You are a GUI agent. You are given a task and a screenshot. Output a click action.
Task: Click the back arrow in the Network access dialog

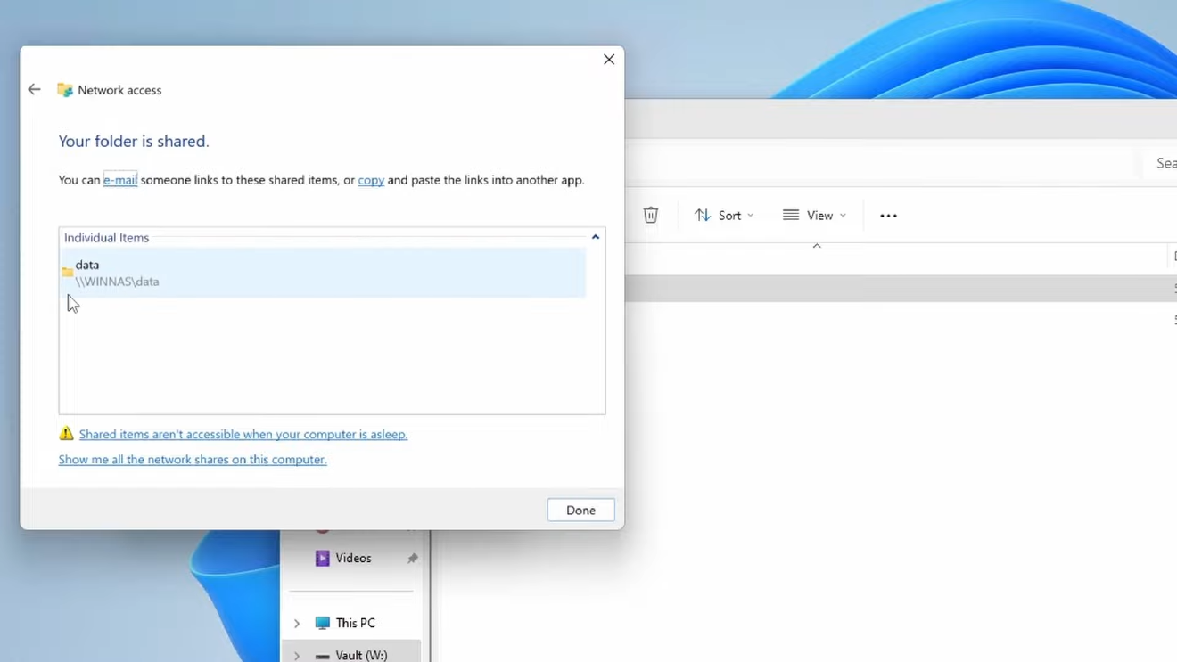(x=34, y=89)
